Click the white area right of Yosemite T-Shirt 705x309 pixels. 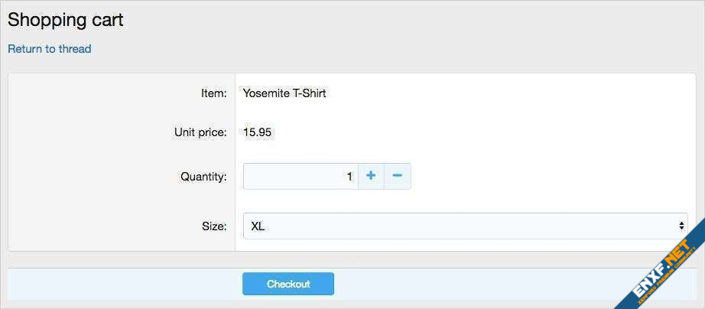(497, 93)
